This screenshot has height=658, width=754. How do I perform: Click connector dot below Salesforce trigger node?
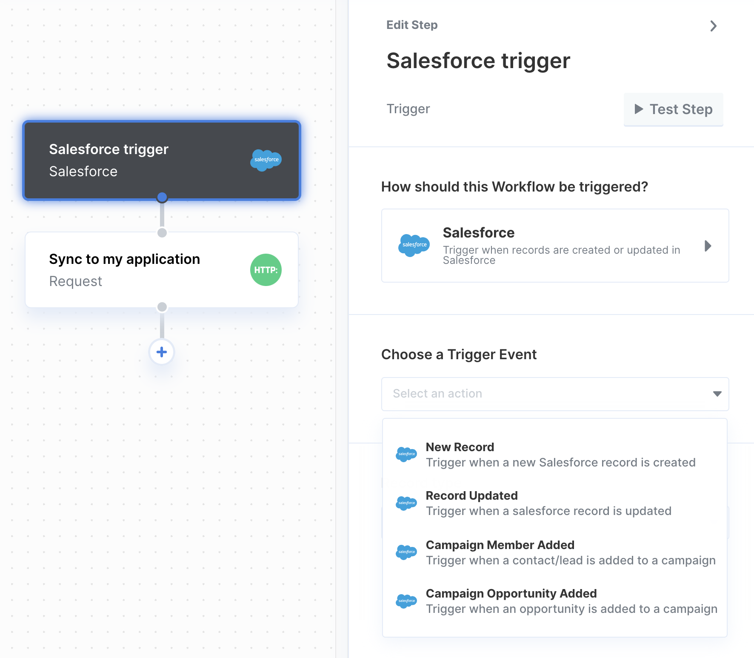tap(162, 197)
